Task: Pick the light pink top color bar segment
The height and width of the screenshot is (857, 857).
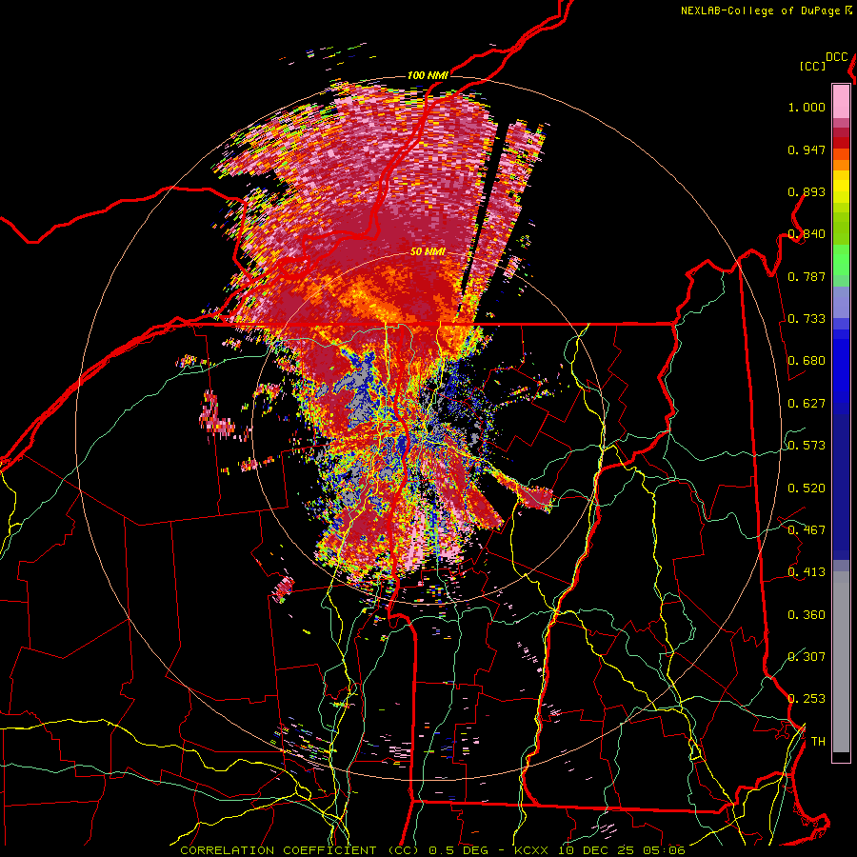Action: 841,102
